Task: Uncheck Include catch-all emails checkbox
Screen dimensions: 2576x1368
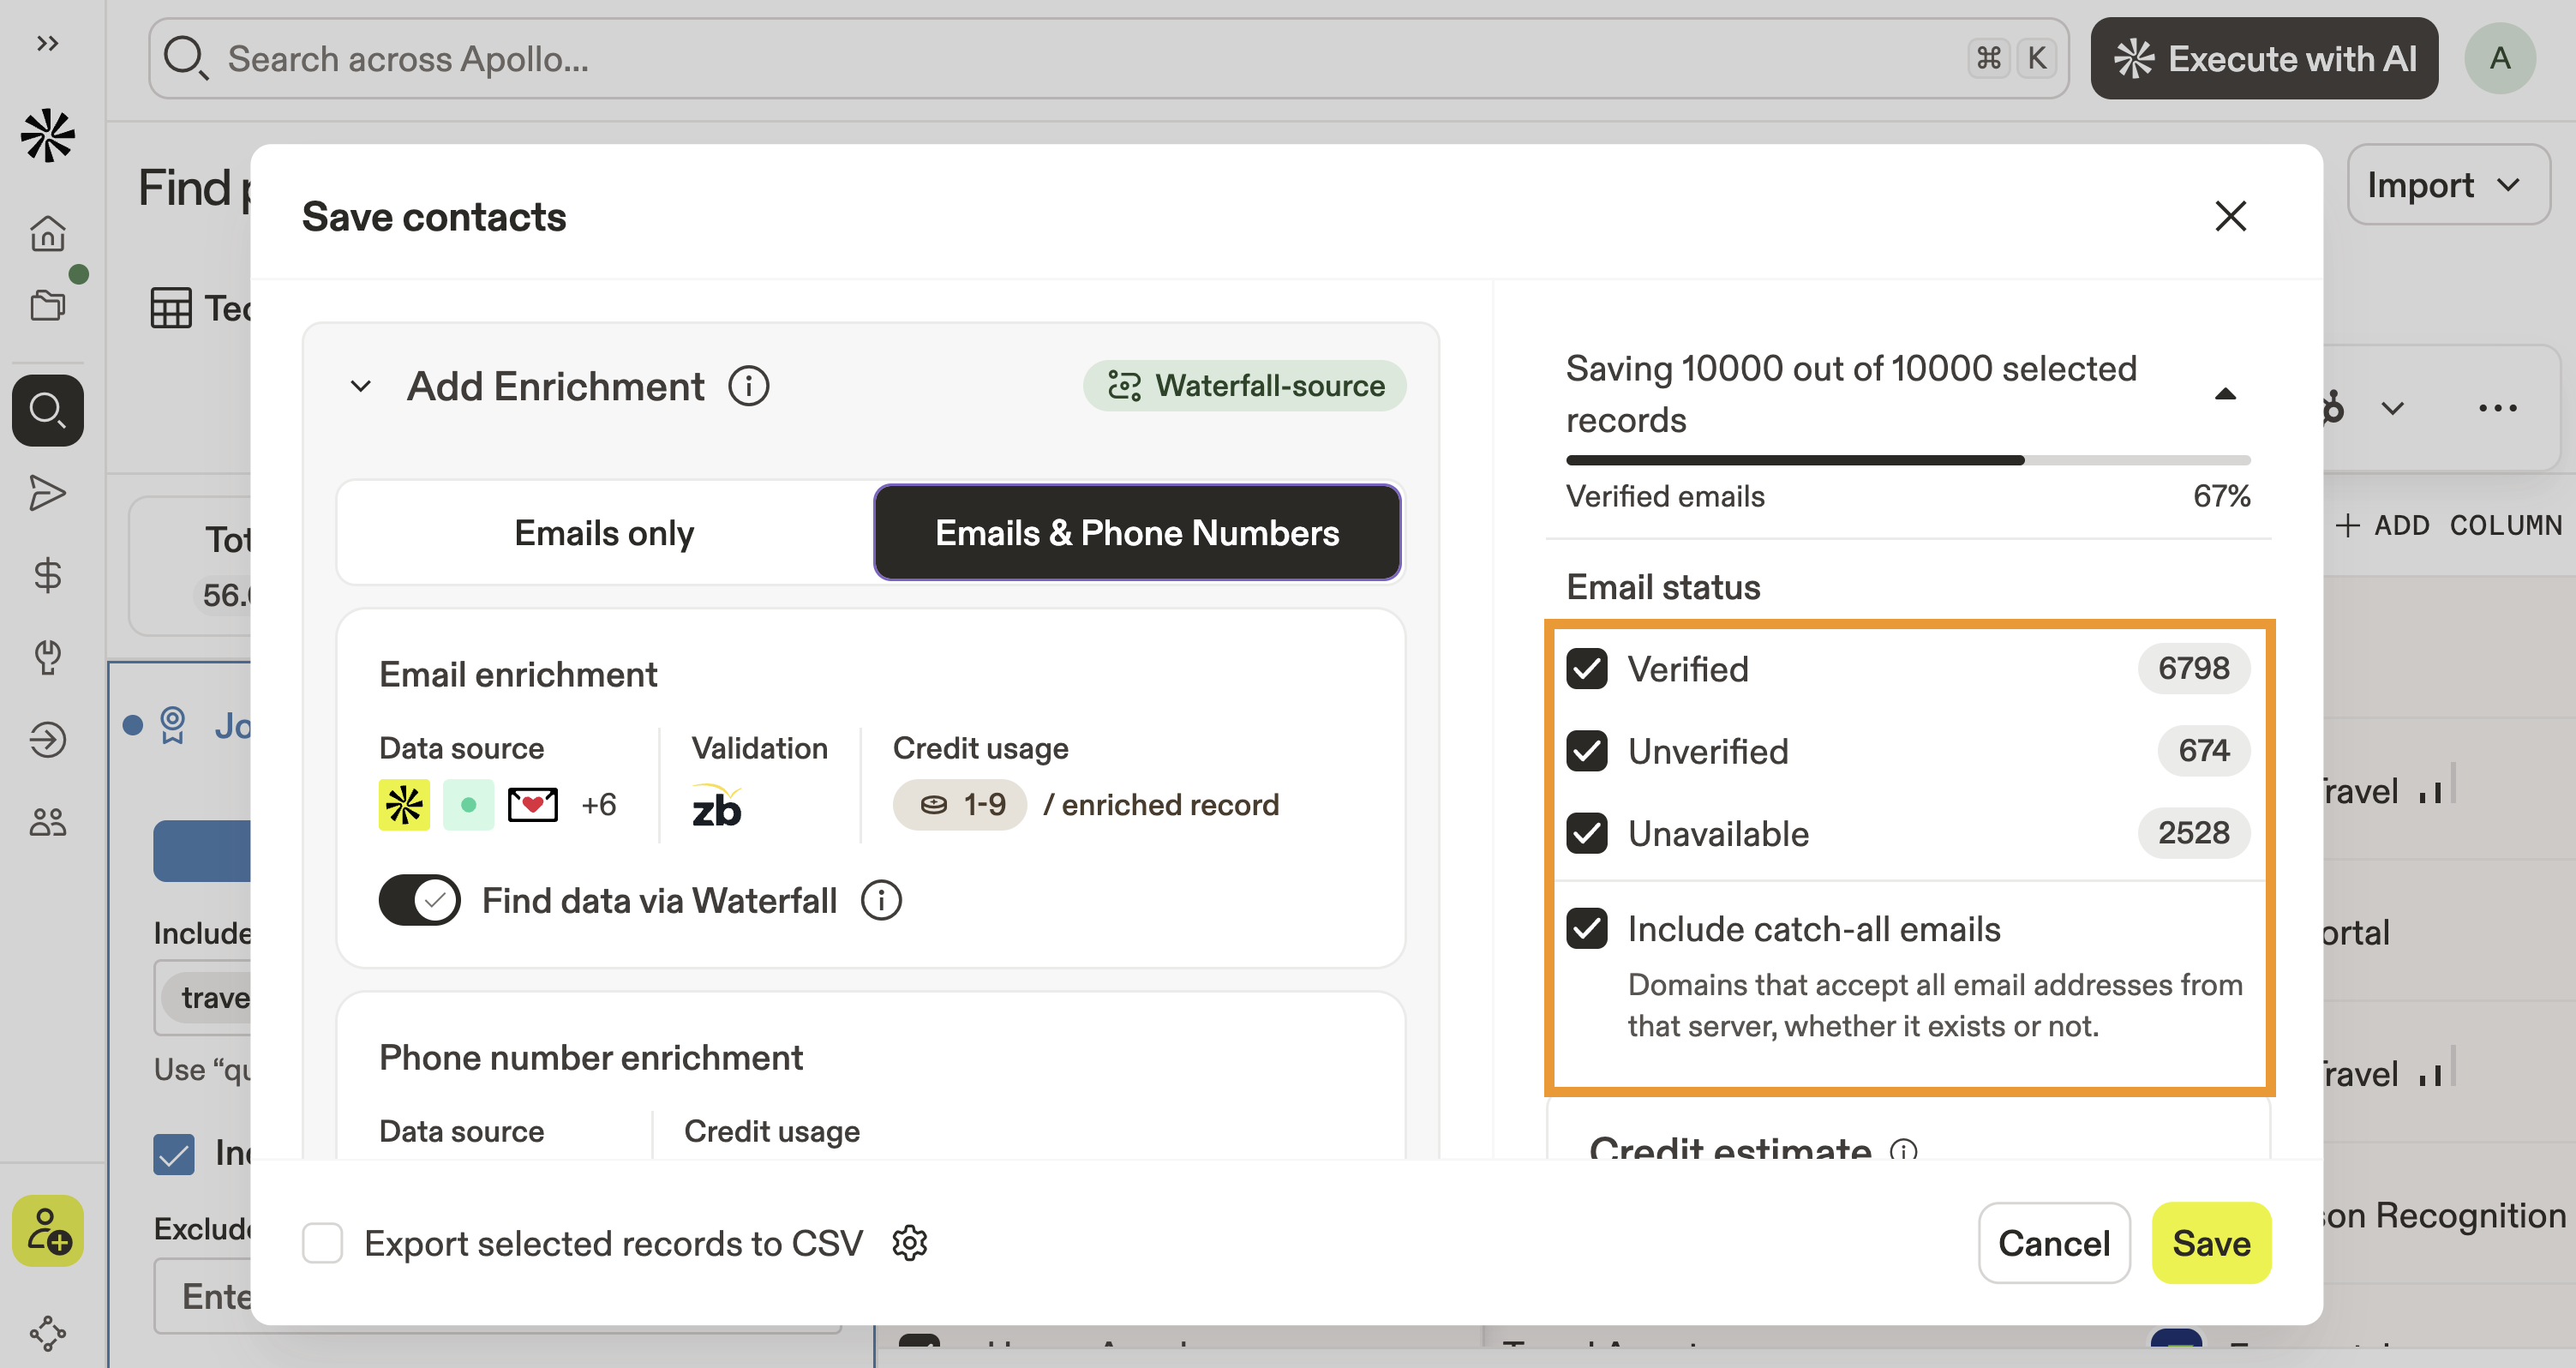Action: [1587, 929]
